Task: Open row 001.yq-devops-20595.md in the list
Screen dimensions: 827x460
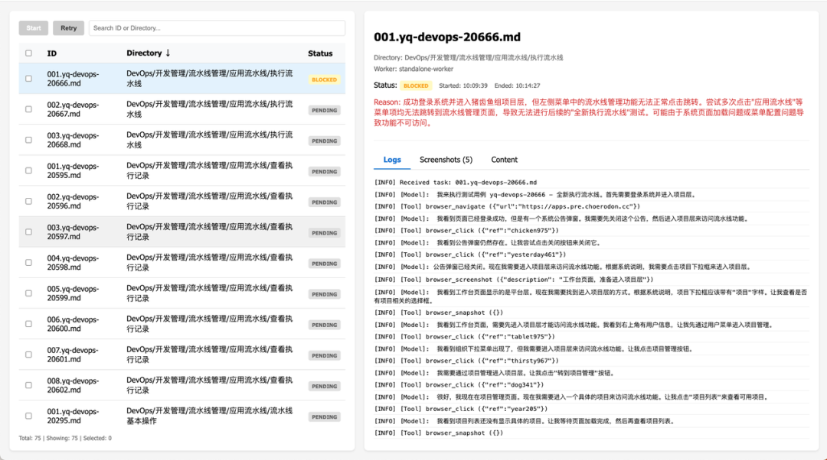Action: pyautogui.click(x=73, y=171)
